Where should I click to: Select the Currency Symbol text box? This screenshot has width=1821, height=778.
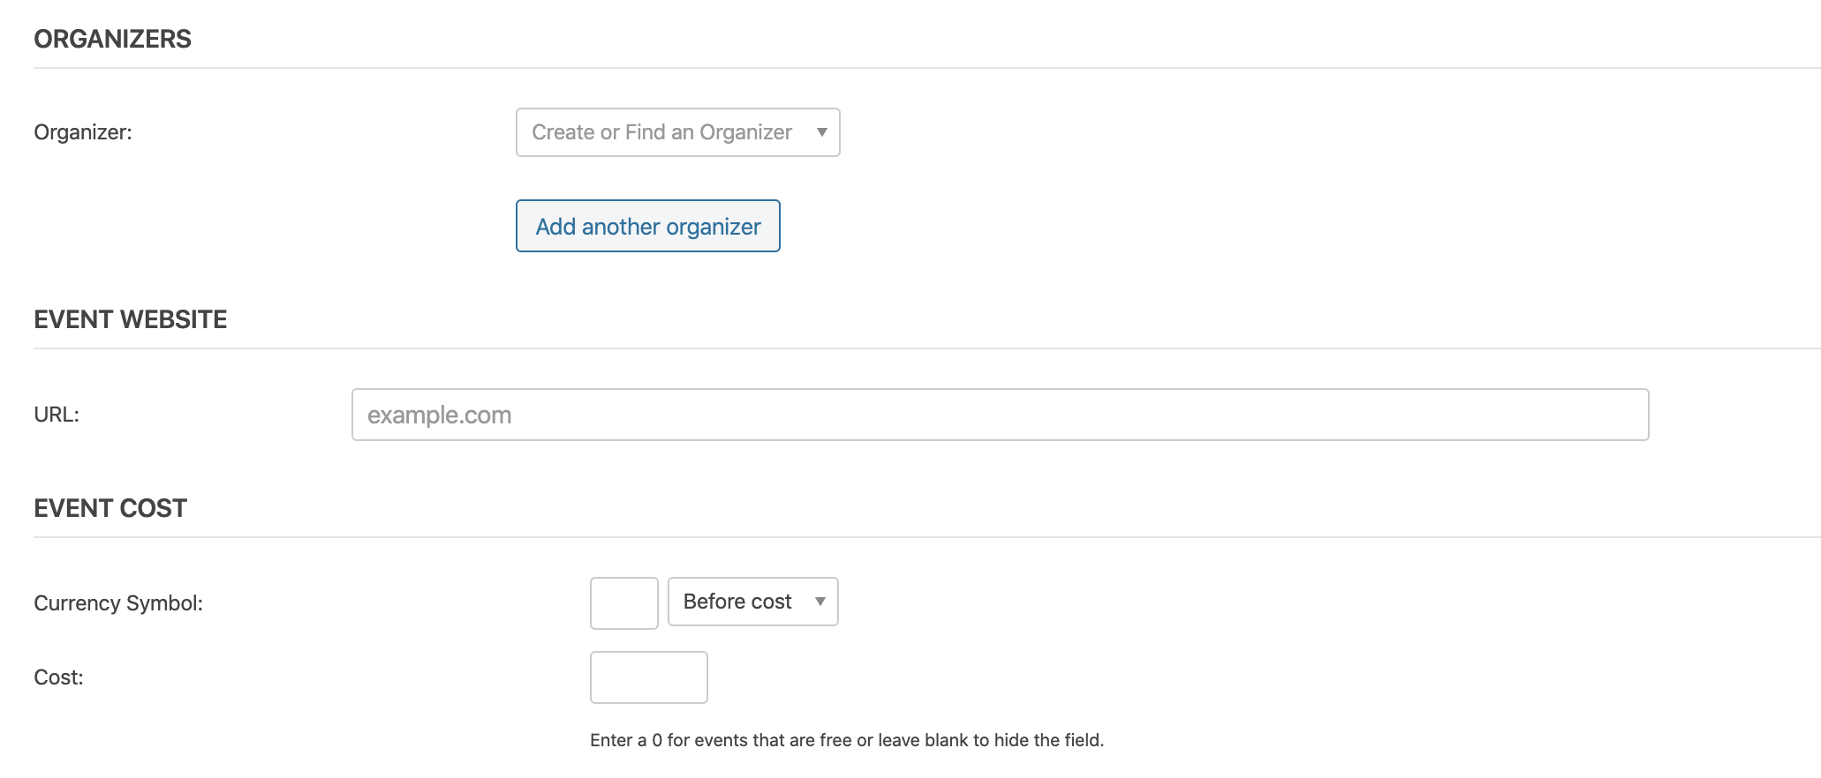coord(624,603)
